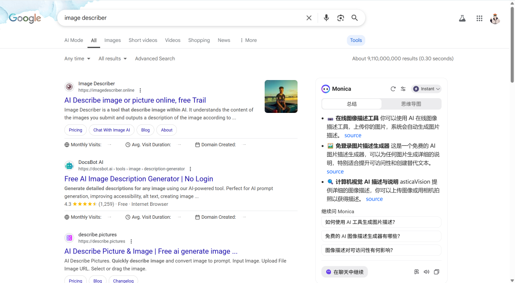Open options menu for imagedescriber.online result
515x283 pixels.
140,91
